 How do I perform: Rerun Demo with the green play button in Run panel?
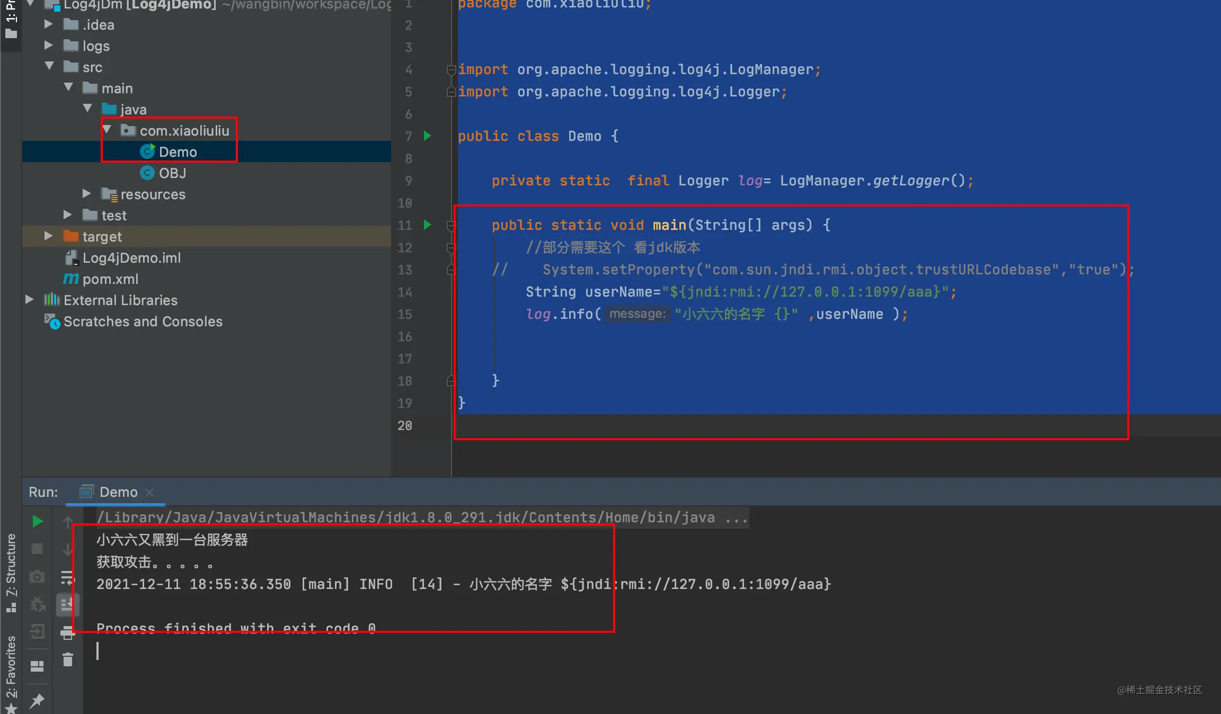tap(37, 521)
